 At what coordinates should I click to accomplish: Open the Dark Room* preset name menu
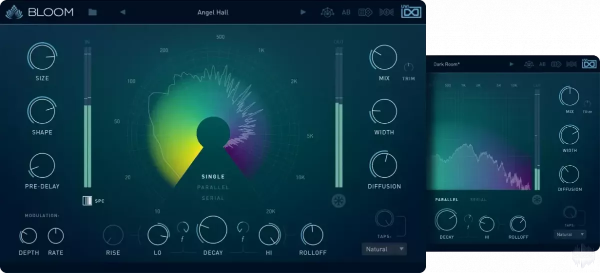tap(446, 64)
